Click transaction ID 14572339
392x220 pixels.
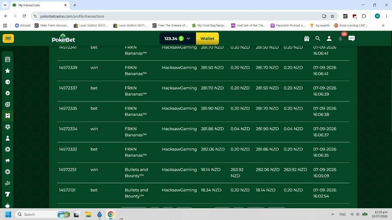68,67
